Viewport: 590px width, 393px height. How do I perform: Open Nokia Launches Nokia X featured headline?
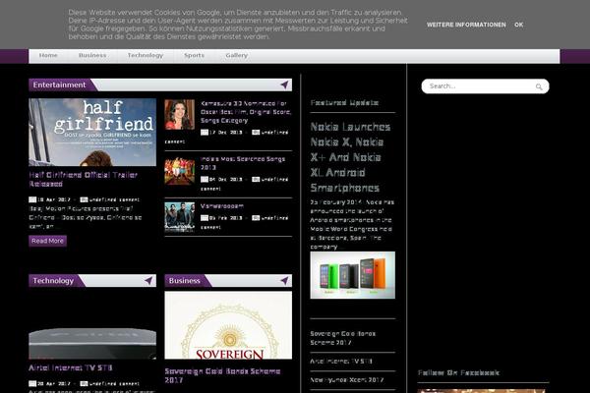[x=350, y=157]
